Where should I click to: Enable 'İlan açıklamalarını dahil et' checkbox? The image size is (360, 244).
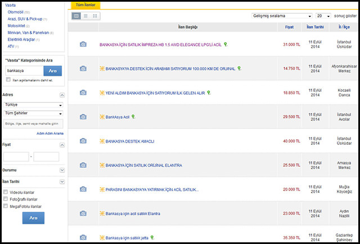click(8, 80)
